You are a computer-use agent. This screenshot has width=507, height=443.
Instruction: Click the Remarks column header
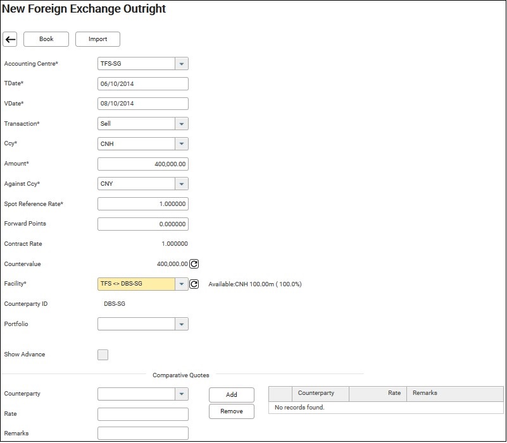click(455, 394)
